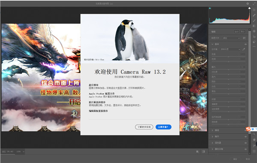Screen dimensions: 257x163
Task: Select the Graduated Filter tool
Action: pos(254,26)
